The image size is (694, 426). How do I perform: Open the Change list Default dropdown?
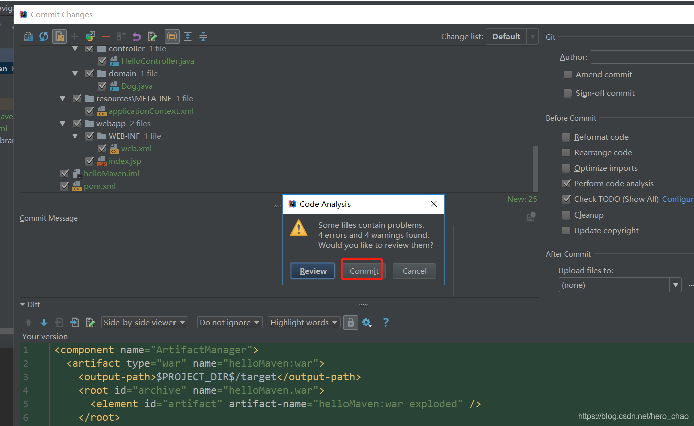(x=512, y=36)
